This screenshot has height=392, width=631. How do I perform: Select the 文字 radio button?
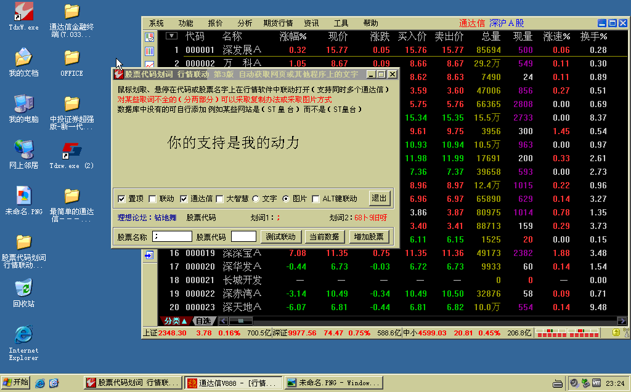[x=256, y=199]
